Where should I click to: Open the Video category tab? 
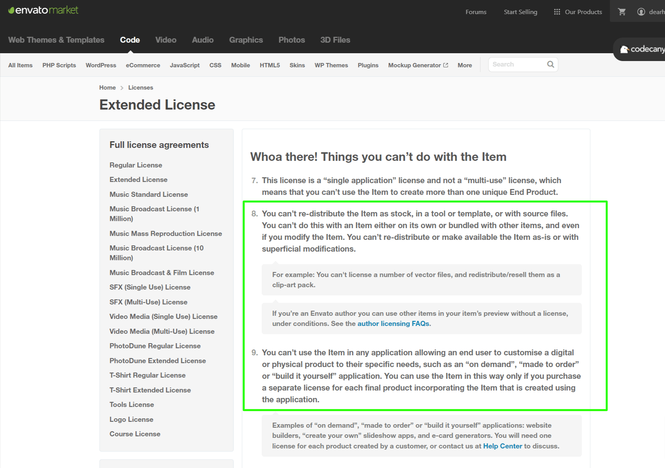tap(166, 40)
